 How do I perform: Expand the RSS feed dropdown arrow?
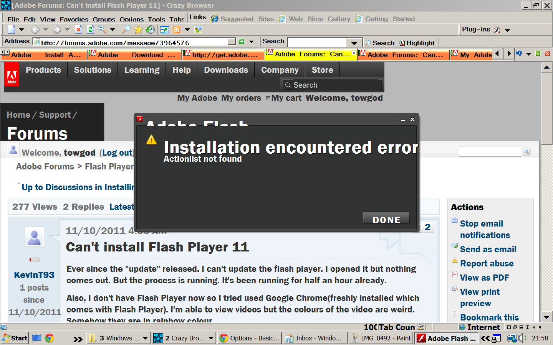click(x=187, y=30)
